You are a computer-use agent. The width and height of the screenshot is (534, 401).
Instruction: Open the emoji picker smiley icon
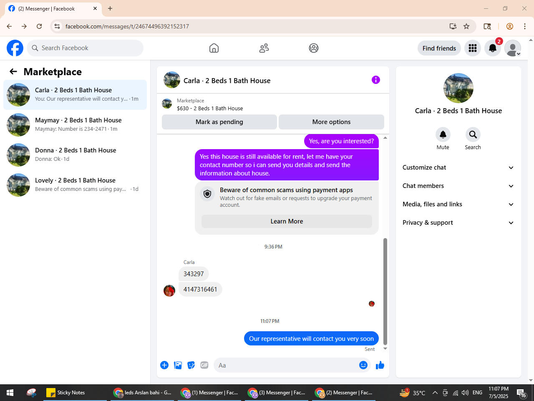(363, 365)
